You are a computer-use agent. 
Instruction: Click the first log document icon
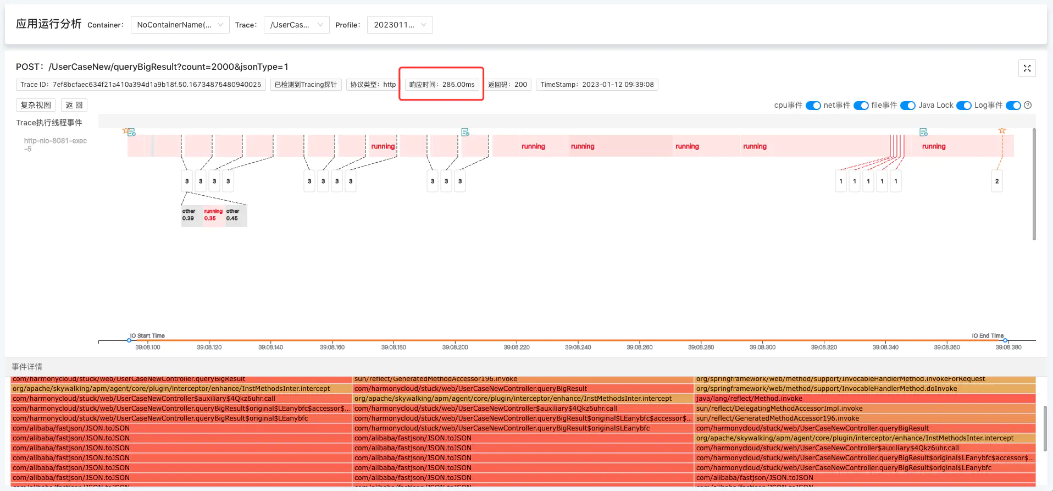point(132,133)
